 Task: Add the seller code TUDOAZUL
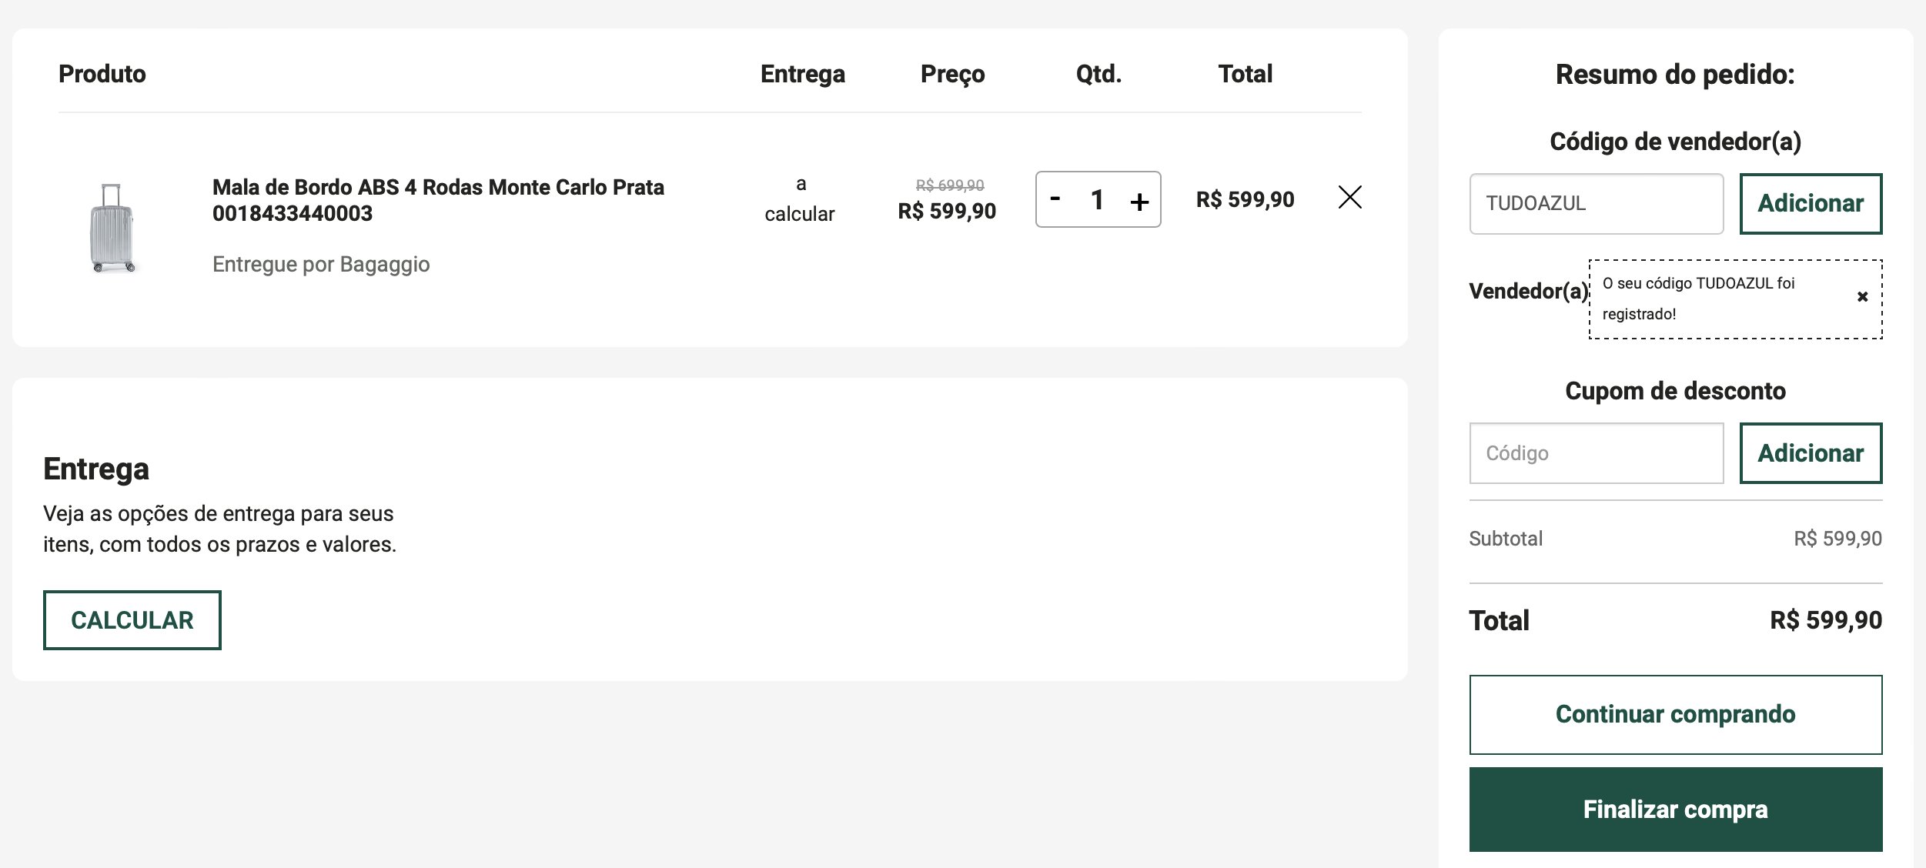tap(1811, 203)
